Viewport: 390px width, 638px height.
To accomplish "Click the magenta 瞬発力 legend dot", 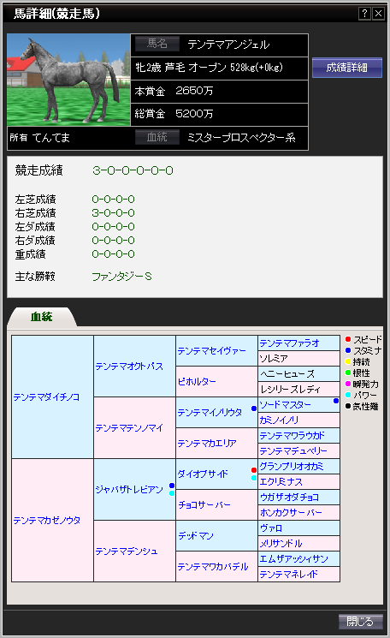I will (348, 384).
